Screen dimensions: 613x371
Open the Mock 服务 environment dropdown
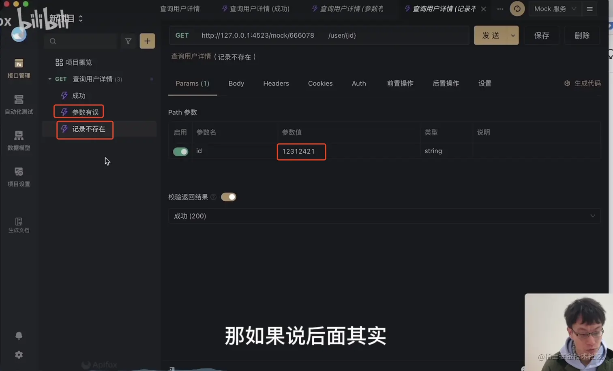(555, 9)
